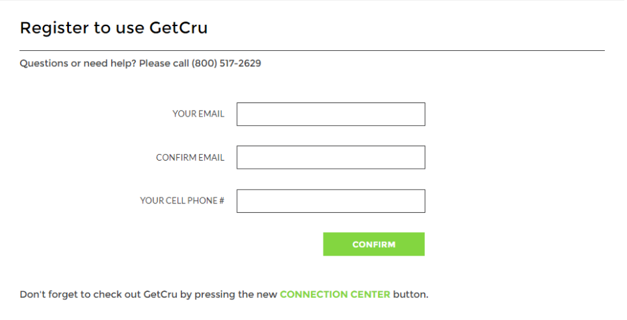Select the Your Cell Phone # field
The width and height of the screenshot is (627, 320).
(x=331, y=201)
